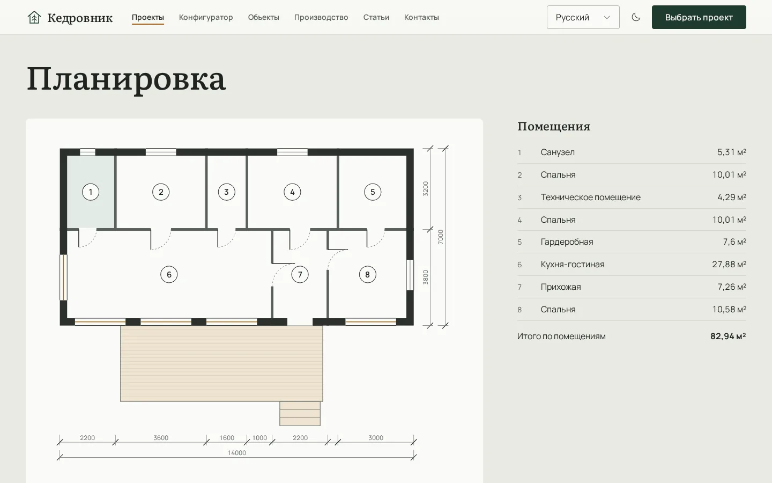Image resolution: width=772 pixels, height=483 pixels.
Task: Click the Кедровник house logo icon
Action: point(34,18)
